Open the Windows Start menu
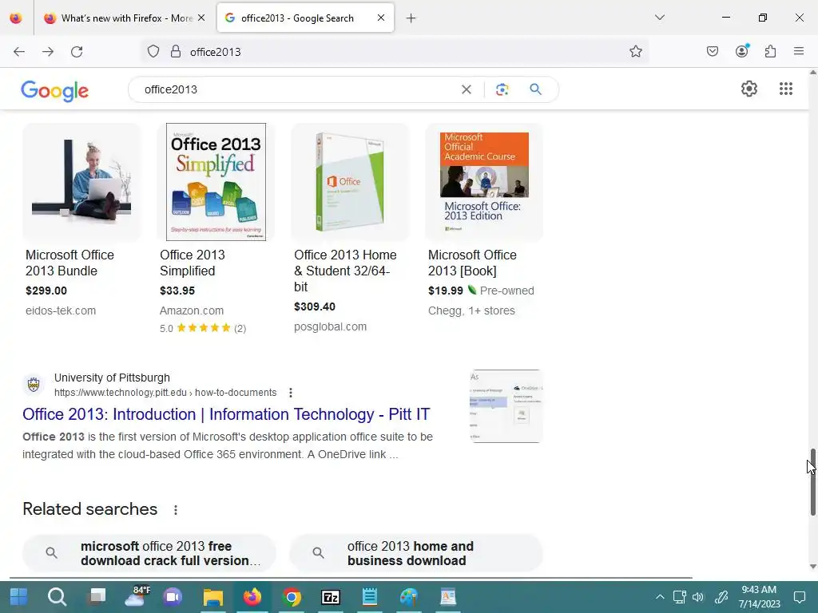818x613 pixels. pos(18,597)
